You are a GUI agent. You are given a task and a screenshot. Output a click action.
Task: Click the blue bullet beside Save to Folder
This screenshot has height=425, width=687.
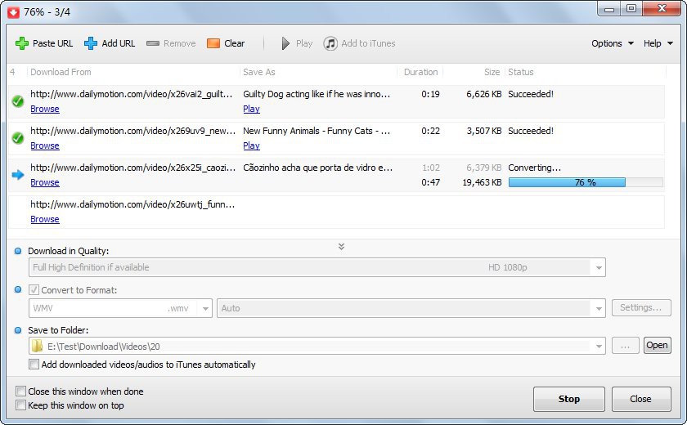pos(18,330)
